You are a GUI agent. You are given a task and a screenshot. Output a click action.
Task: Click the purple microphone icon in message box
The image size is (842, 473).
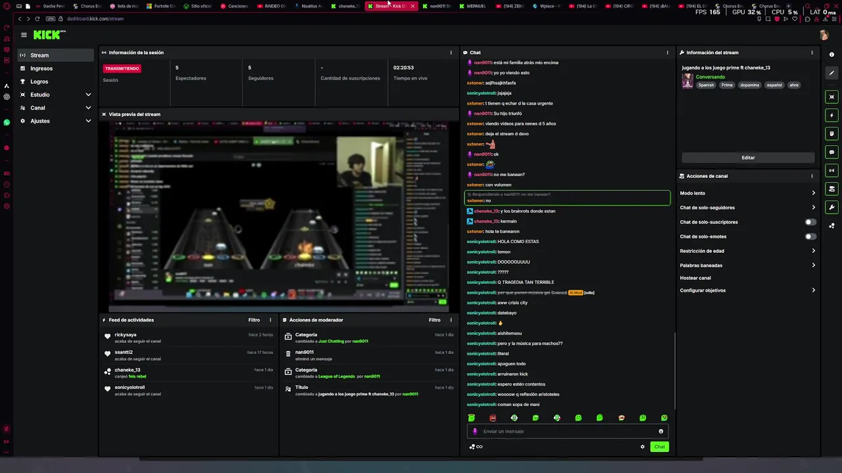[x=475, y=432]
